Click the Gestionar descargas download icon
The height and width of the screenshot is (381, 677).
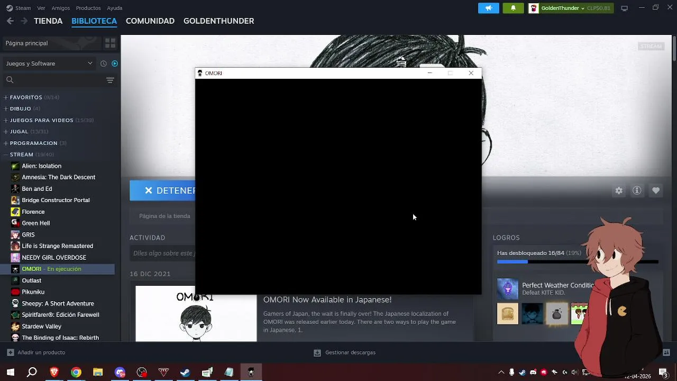click(x=317, y=352)
